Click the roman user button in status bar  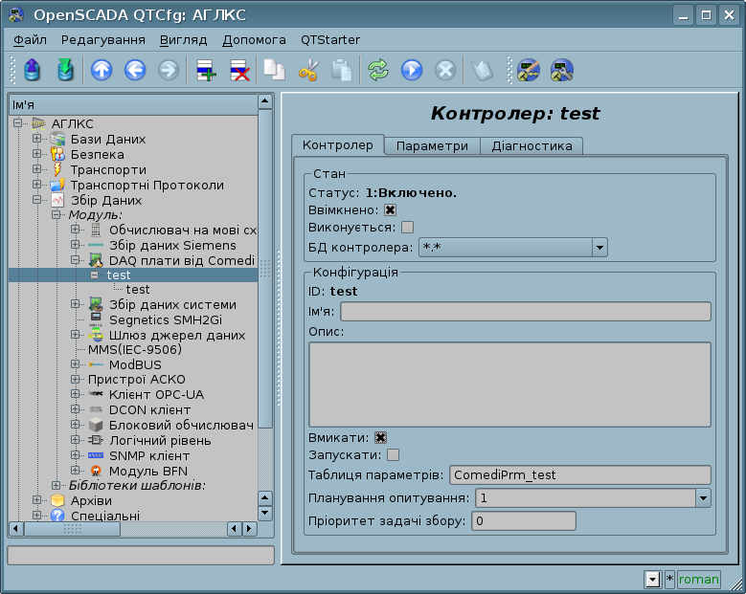pos(698,580)
